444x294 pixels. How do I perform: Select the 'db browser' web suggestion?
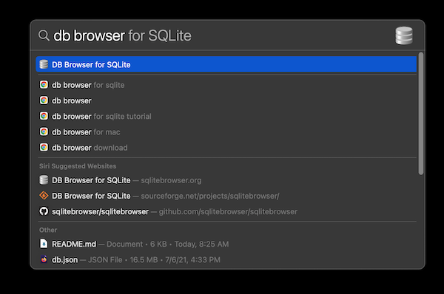pos(226,100)
